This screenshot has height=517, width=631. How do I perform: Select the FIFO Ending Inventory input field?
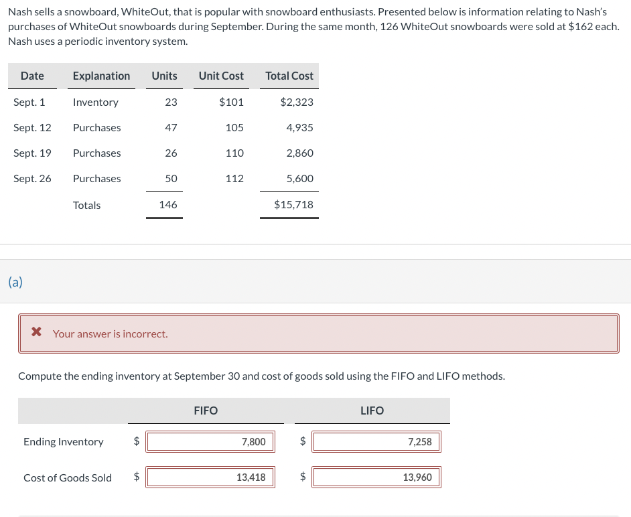click(x=210, y=441)
